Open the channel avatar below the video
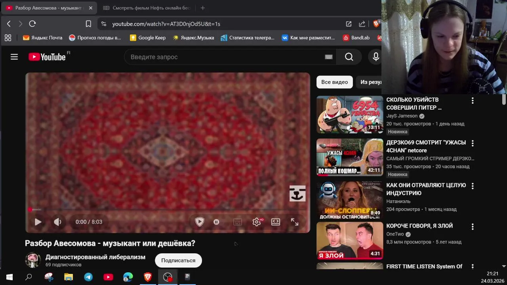 pos(33,260)
